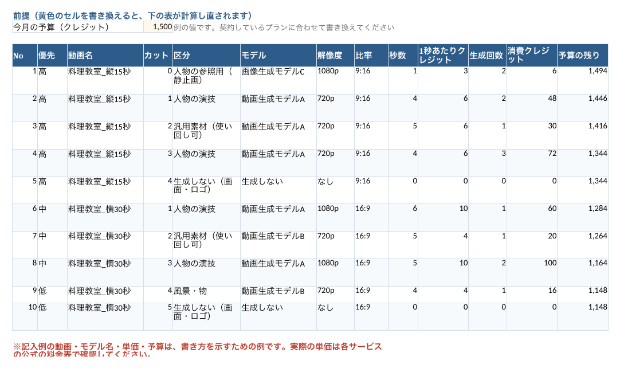
Task: Click the yellow budget cell showing 1,500
Action: tap(158, 27)
